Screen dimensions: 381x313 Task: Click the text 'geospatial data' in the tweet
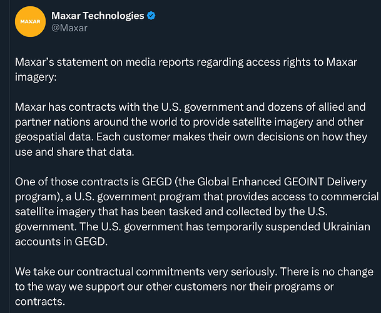pos(53,137)
